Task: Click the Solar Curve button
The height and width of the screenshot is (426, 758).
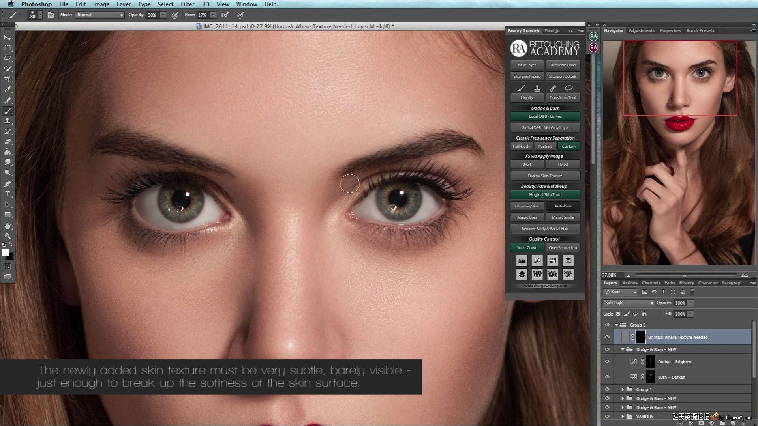Action: tap(527, 248)
